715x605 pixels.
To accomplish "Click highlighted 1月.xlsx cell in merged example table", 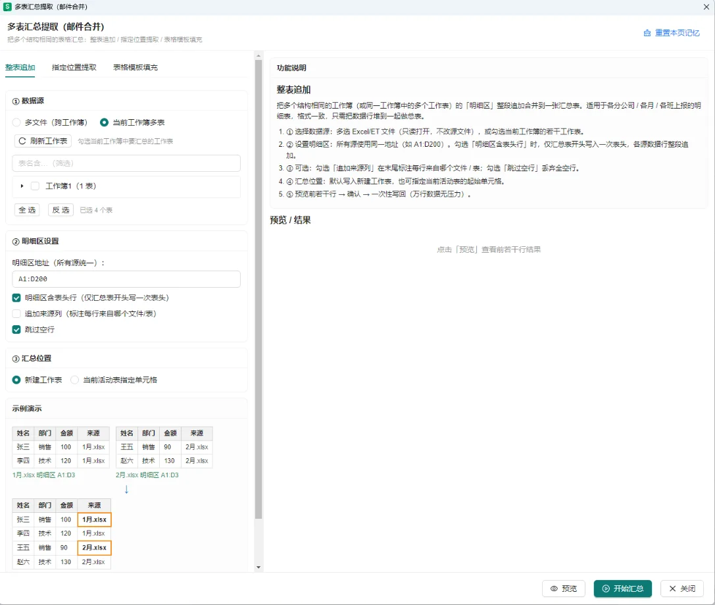I will coord(95,519).
